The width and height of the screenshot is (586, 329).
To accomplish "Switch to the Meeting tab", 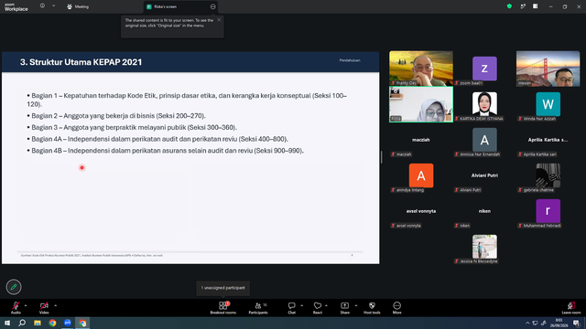I will [78, 6].
